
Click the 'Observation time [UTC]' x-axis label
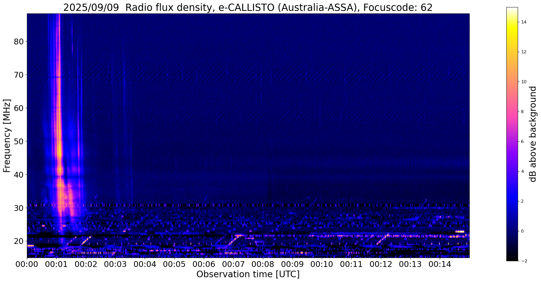pyautogui.click(x=248, y=274)
